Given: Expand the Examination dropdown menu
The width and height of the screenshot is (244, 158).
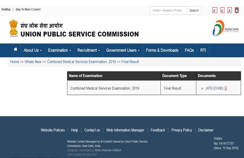Looking at the screenshot, I should [x=59, y=50].
